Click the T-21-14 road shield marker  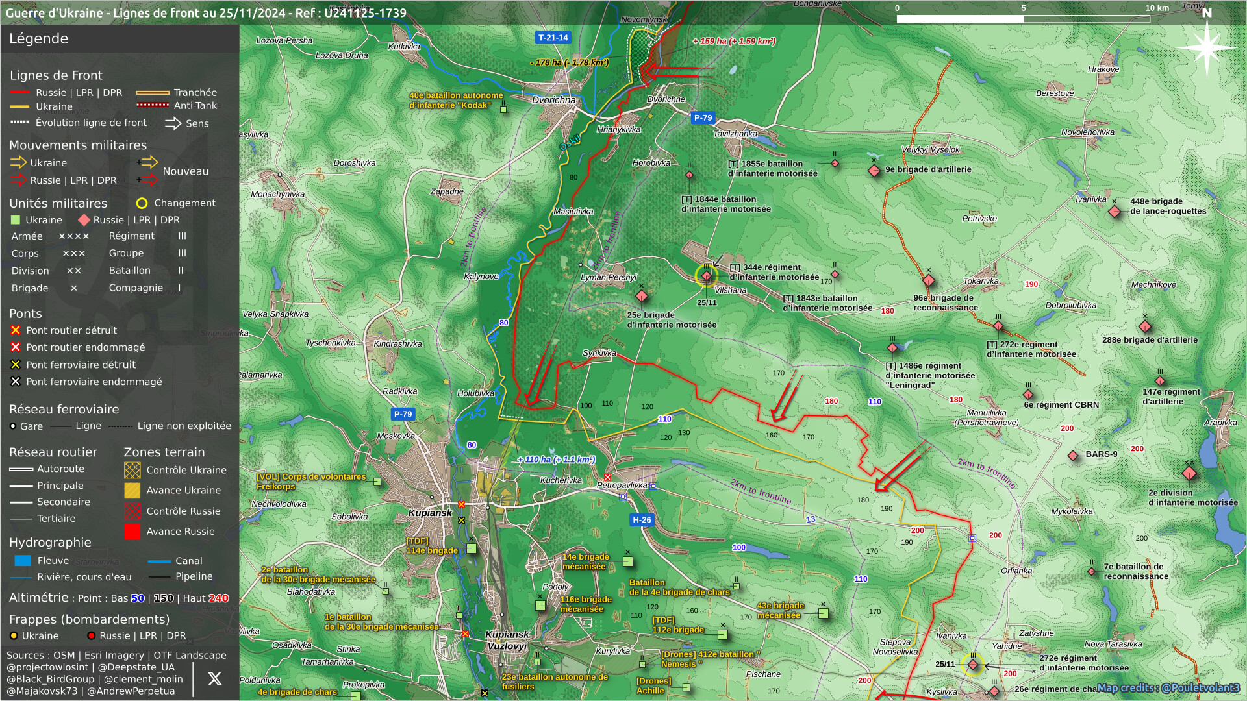(553, 38)
